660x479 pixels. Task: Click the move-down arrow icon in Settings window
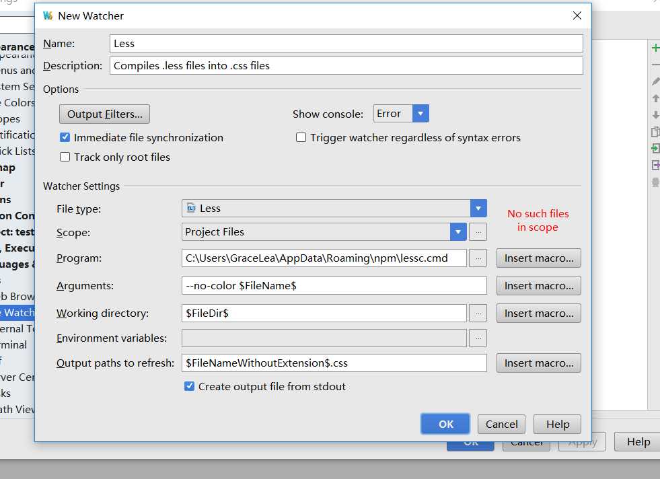(655, 114)
